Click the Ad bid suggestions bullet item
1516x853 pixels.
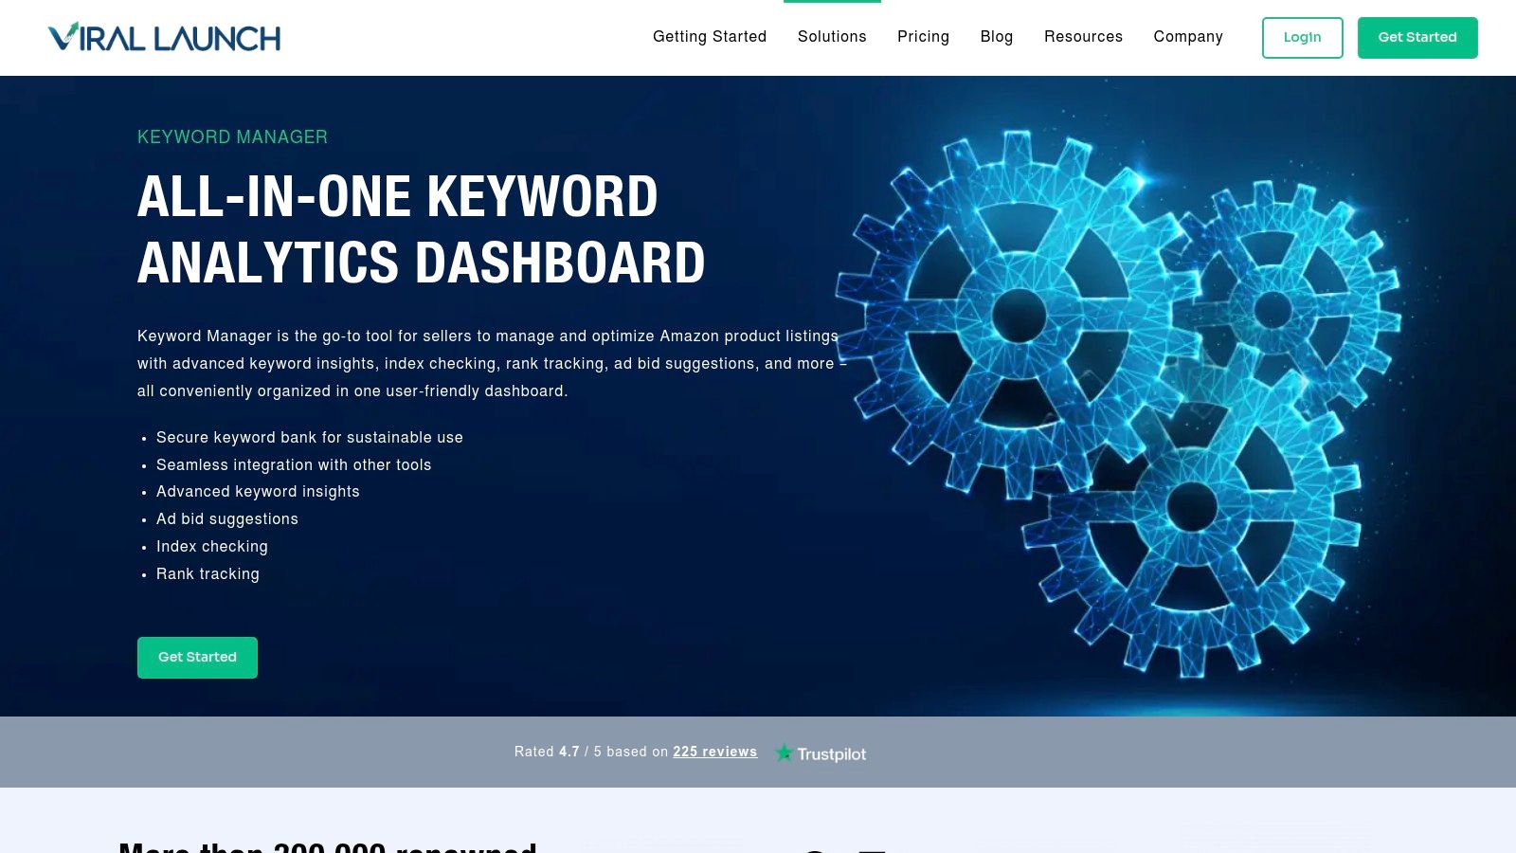[226, 519]
